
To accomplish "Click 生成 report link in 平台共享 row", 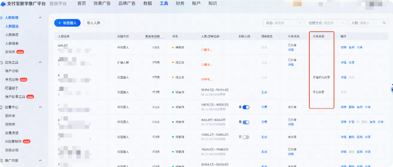I will [264, 92].
